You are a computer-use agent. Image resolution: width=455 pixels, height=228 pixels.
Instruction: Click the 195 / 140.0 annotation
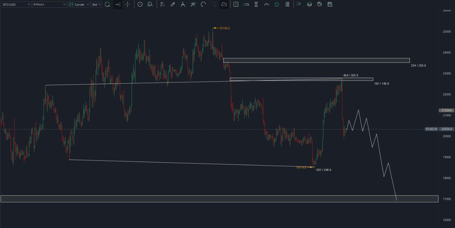381,83
